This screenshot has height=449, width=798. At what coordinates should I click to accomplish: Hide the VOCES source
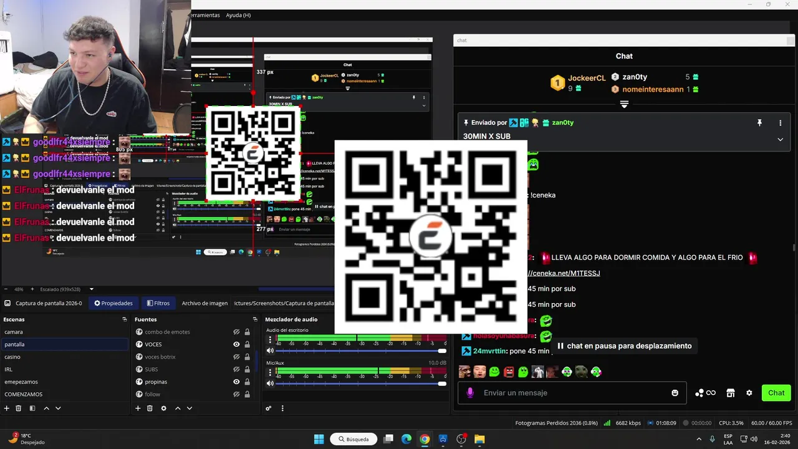click(x=236, y=344)
